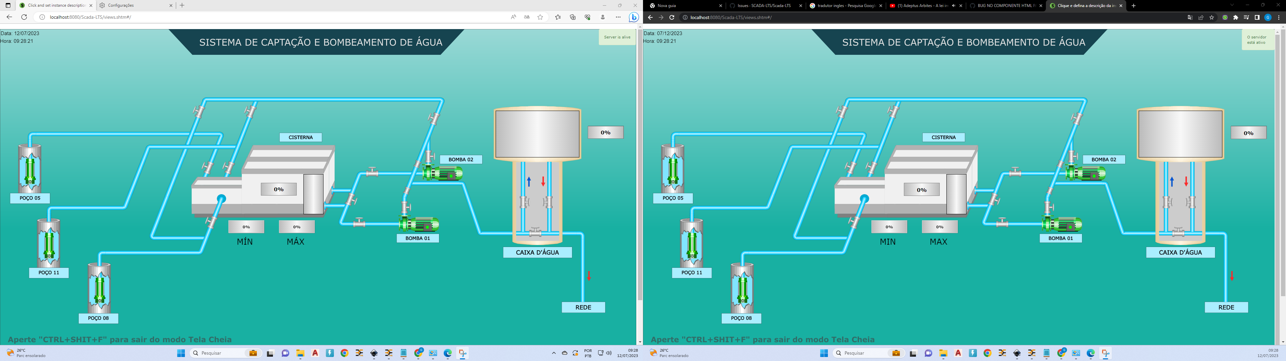Click the Server is alive indicator
The height and width of the screenshot is (361, 1286).
[617, 37]
